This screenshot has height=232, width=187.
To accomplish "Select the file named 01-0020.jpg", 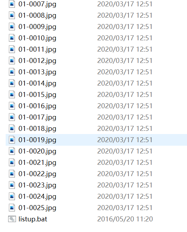I will [x=37, y=151].
